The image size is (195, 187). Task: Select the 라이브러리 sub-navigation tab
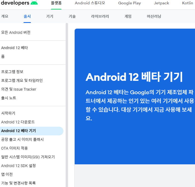tap(100, 16)
